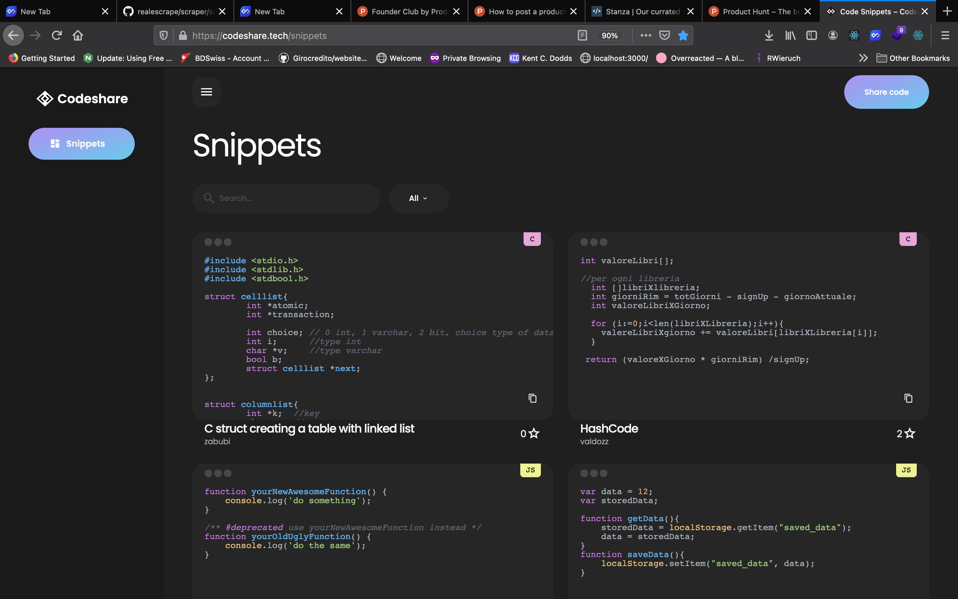Show more bookmarks overflow chevron

pos(863,58)
